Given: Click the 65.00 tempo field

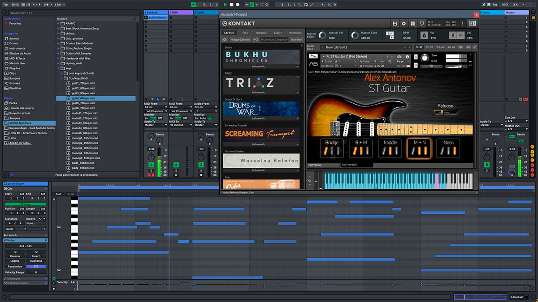Looking at the screenshot, I should pos(16,4).
